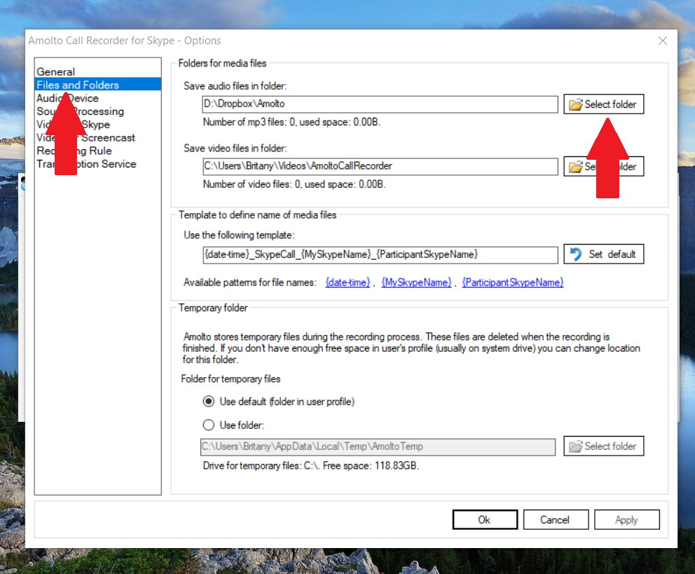Click 'Number of video files' status text

pyautogui.click(x=294, y=184)
